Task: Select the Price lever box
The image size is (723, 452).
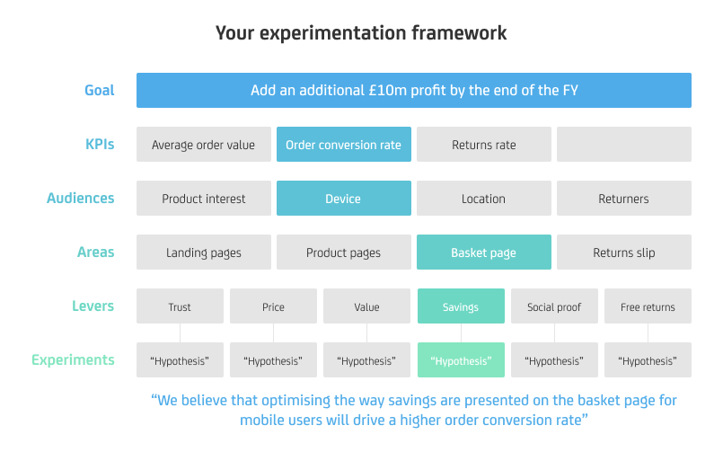Action: tap(273, 306)
